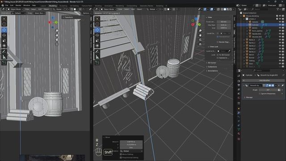
Task: Select the Measure tool in right viewport toolbar
Action: 97,57
